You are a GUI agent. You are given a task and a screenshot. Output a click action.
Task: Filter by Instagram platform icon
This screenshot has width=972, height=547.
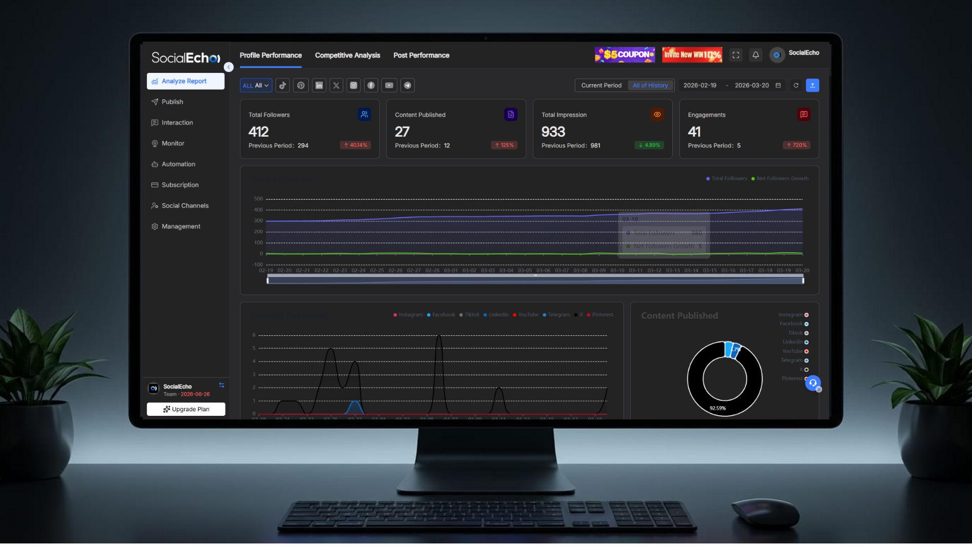point(354,86)
